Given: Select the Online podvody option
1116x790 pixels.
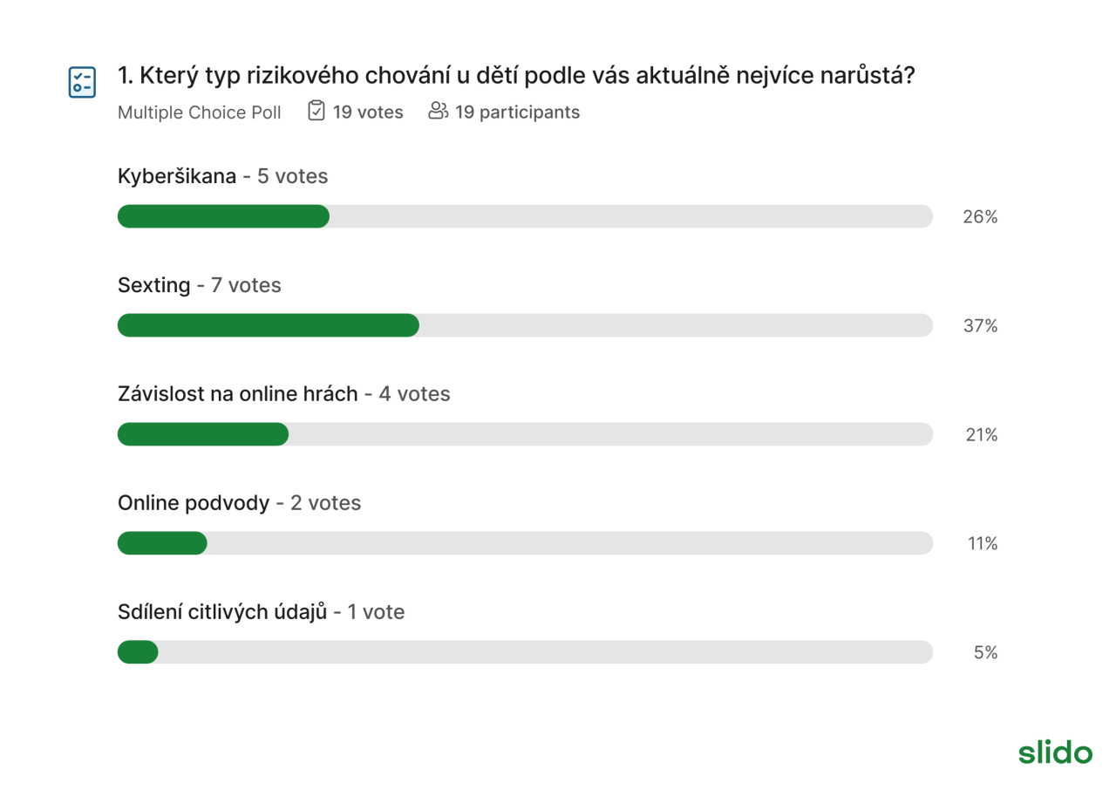Looking at the screenshot, I should point(194,503).
